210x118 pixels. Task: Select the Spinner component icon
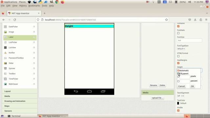5,69
